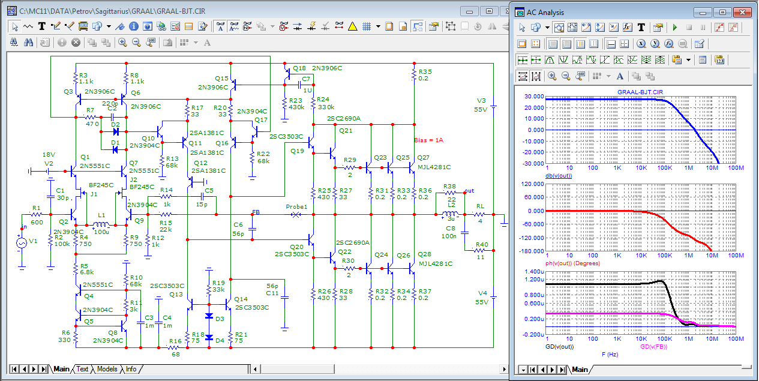Image resolution: width=759 pixels, height=381 pixels.
Task: Open dropdown arrow next to component shapes icon
Action: (x=108, y=26)
